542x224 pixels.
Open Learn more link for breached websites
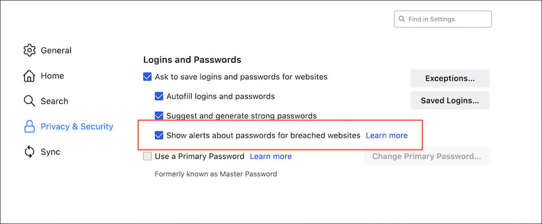386,136
